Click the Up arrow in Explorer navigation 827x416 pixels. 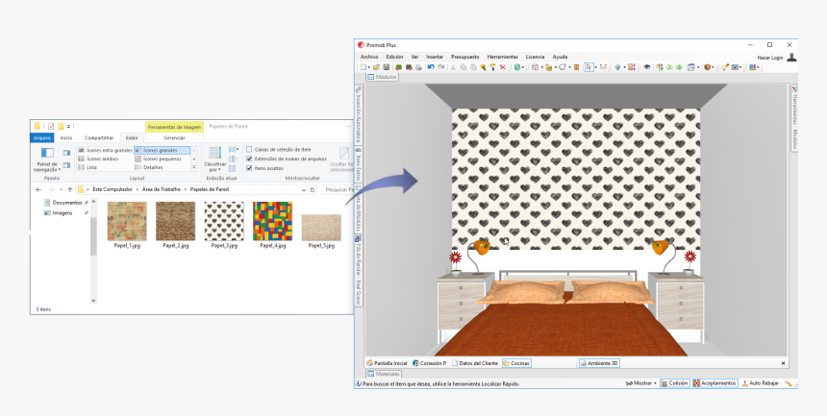[69, 190]
